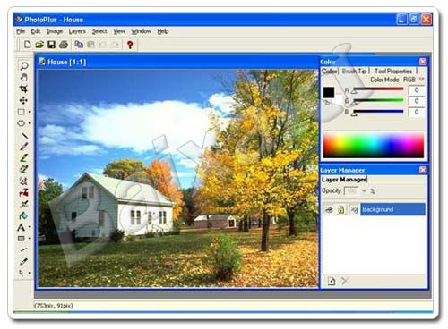The width and height of the screenshot is (448, 329).
Task: Pick the green brush tool
Action: point(24,158)
